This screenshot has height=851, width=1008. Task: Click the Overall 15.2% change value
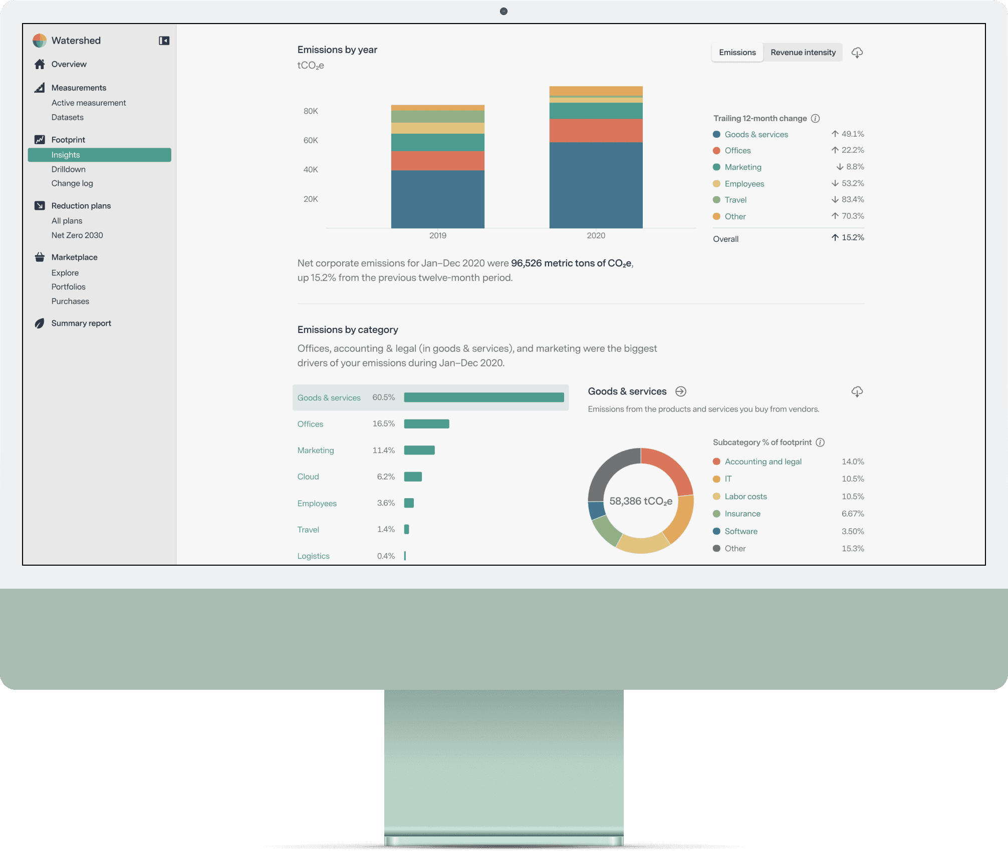click(x=848, y=238)
